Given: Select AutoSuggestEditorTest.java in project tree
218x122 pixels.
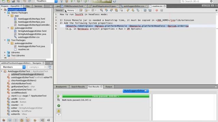Looking at the screenshot, I should (31, 46).
